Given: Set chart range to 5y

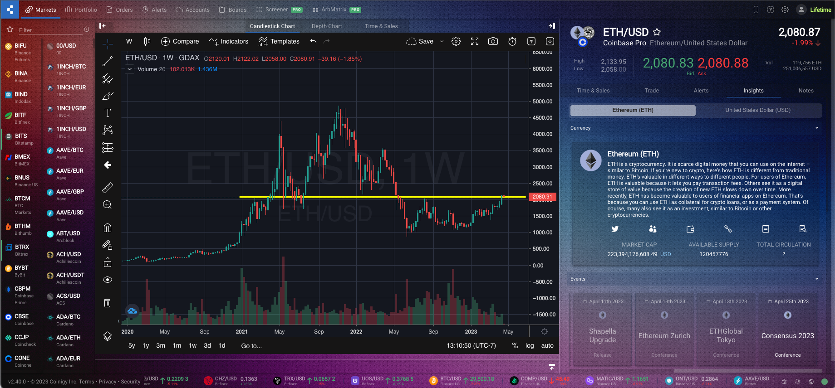Looking at the screenshot, I should pos(132,345).
